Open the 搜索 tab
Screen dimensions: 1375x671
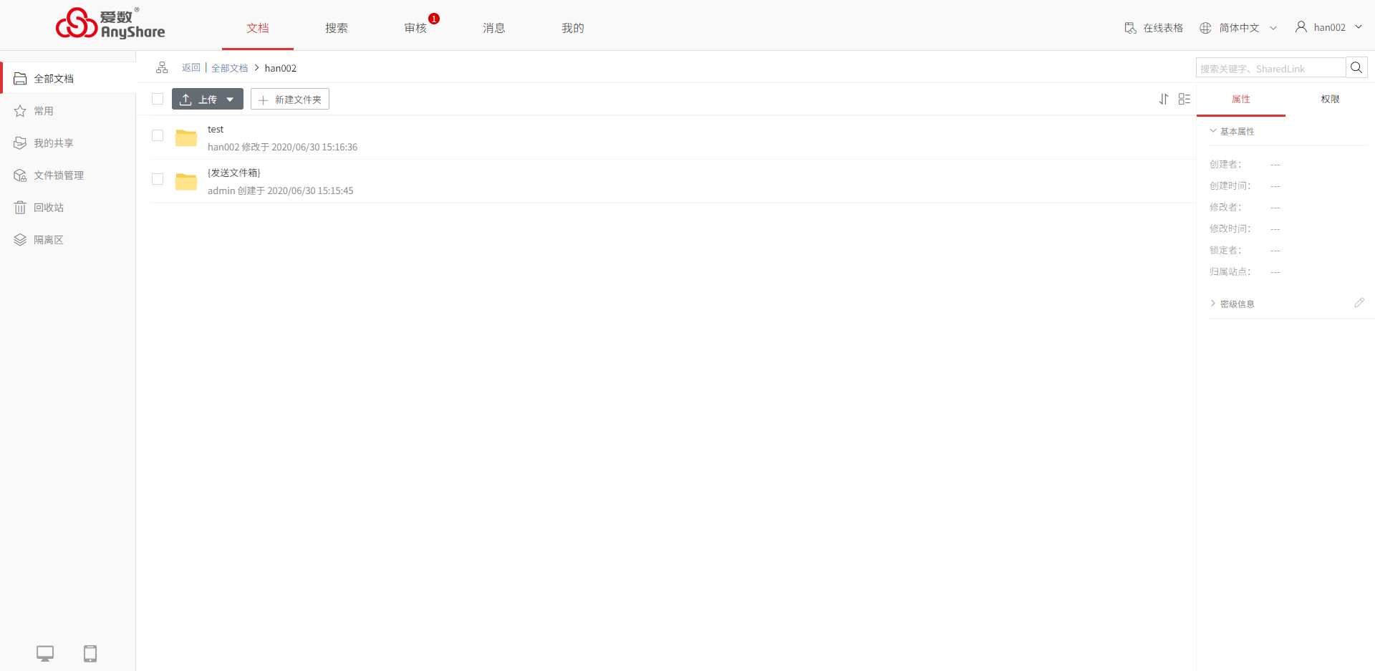(337, 28)
